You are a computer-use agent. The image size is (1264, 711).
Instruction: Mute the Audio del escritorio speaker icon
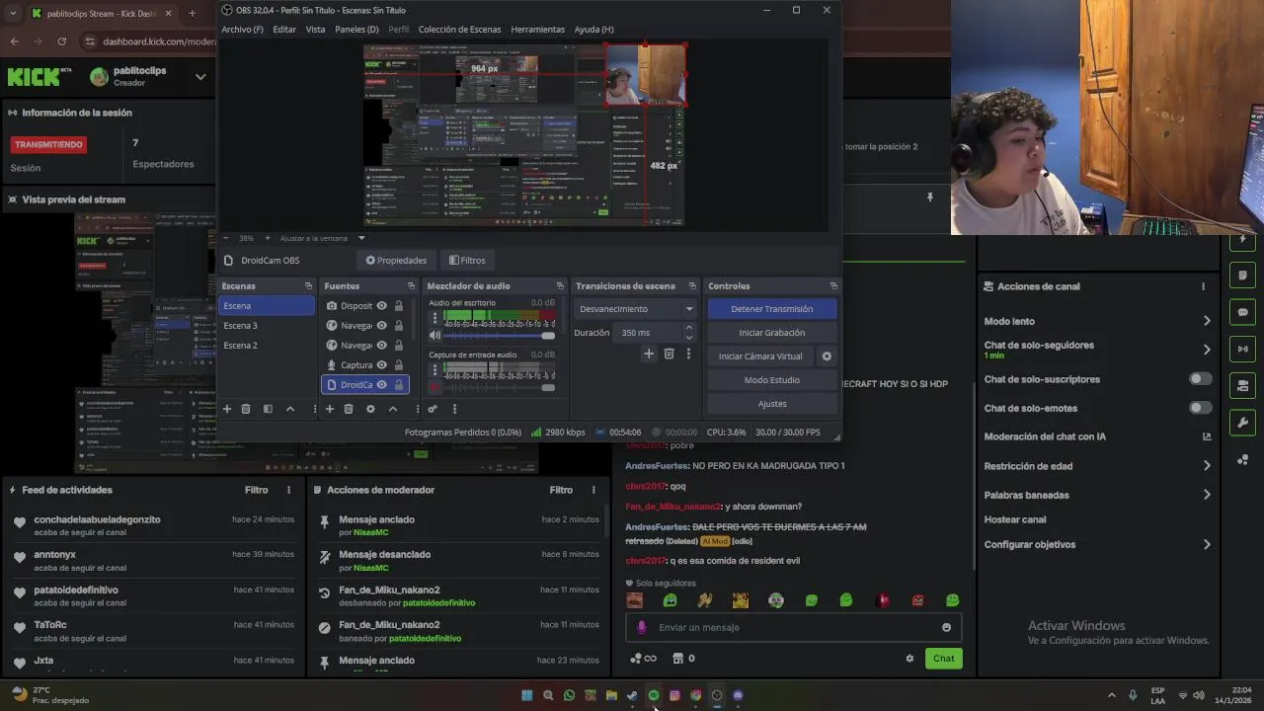(x=434, y=336)
